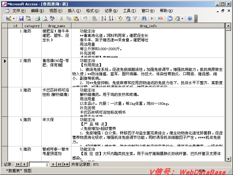
Task: Click the Copy icon
Action: pos(69,18)
